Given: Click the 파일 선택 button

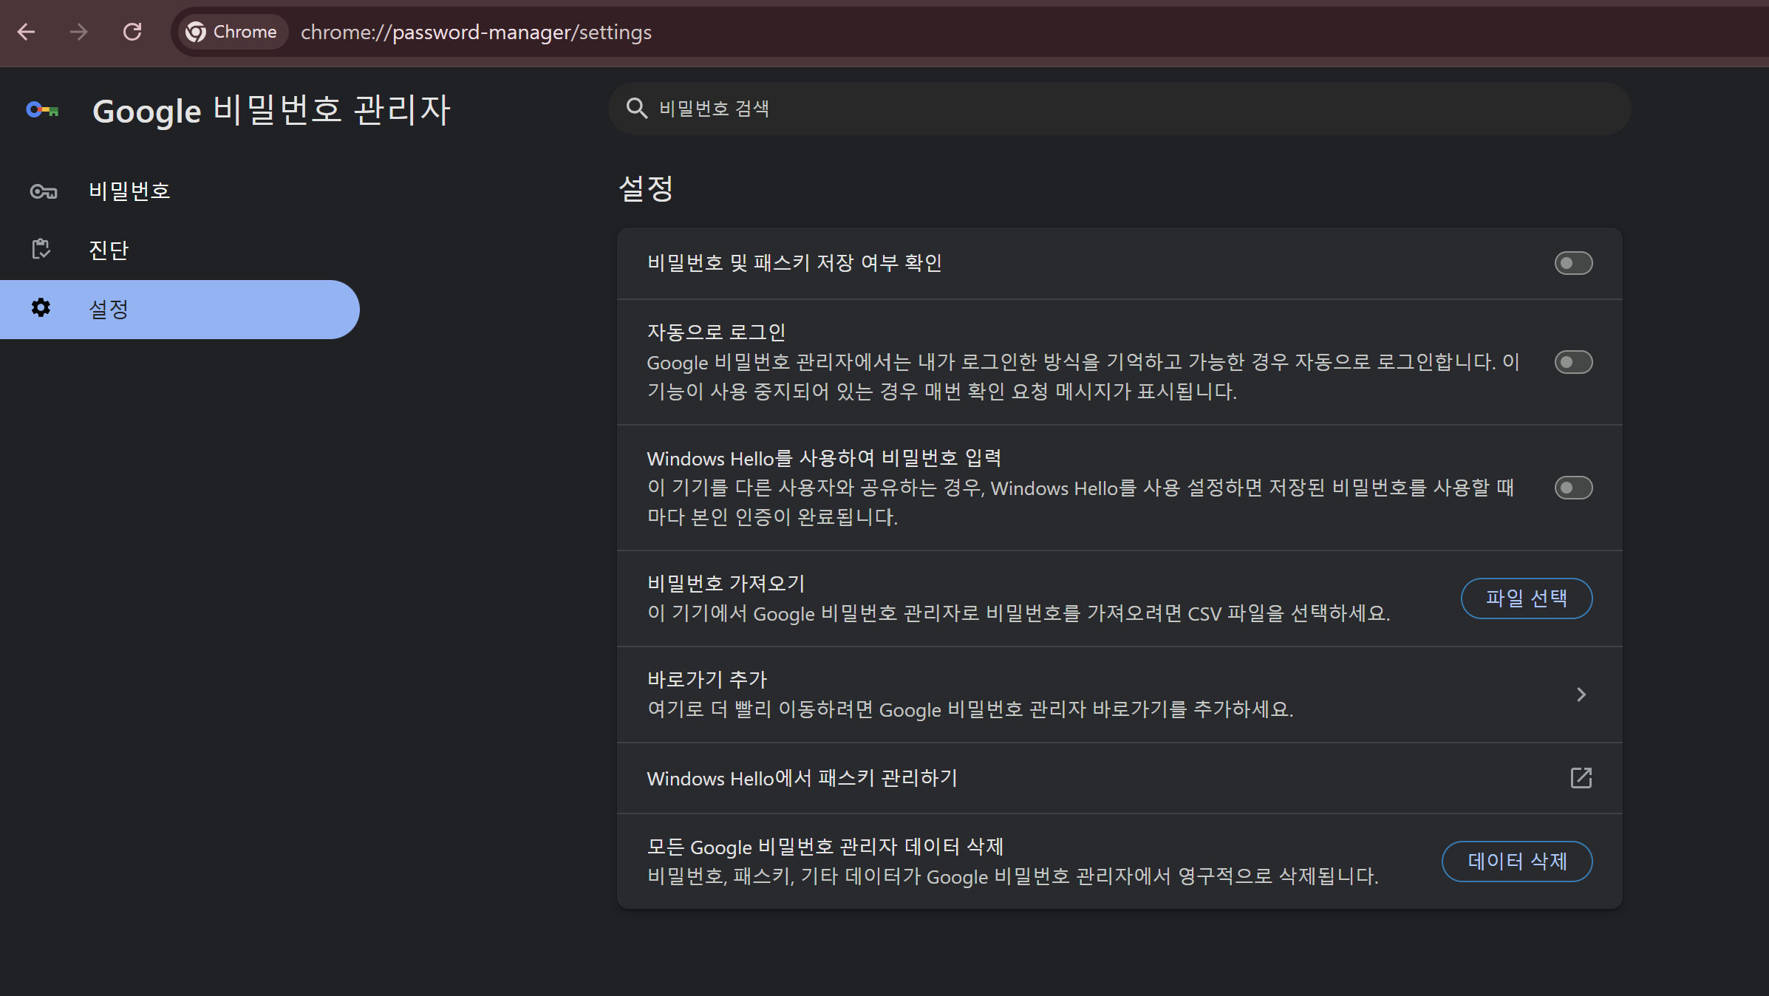Looking at the screenshot, I should tap(1526, 598).
